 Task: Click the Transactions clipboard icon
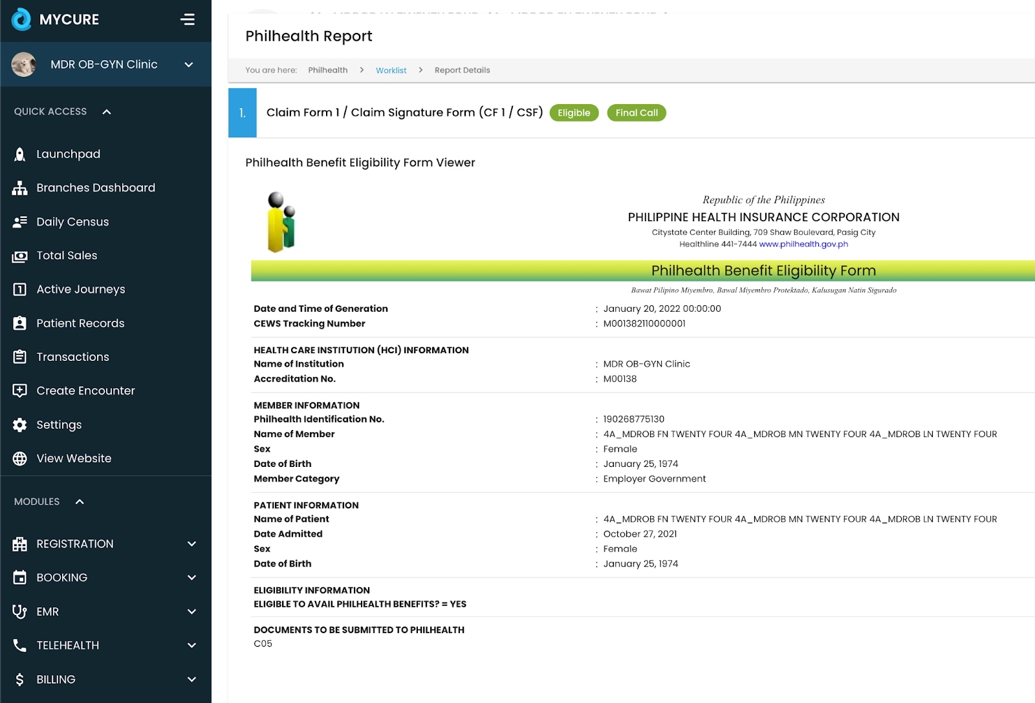pos(20,357)
